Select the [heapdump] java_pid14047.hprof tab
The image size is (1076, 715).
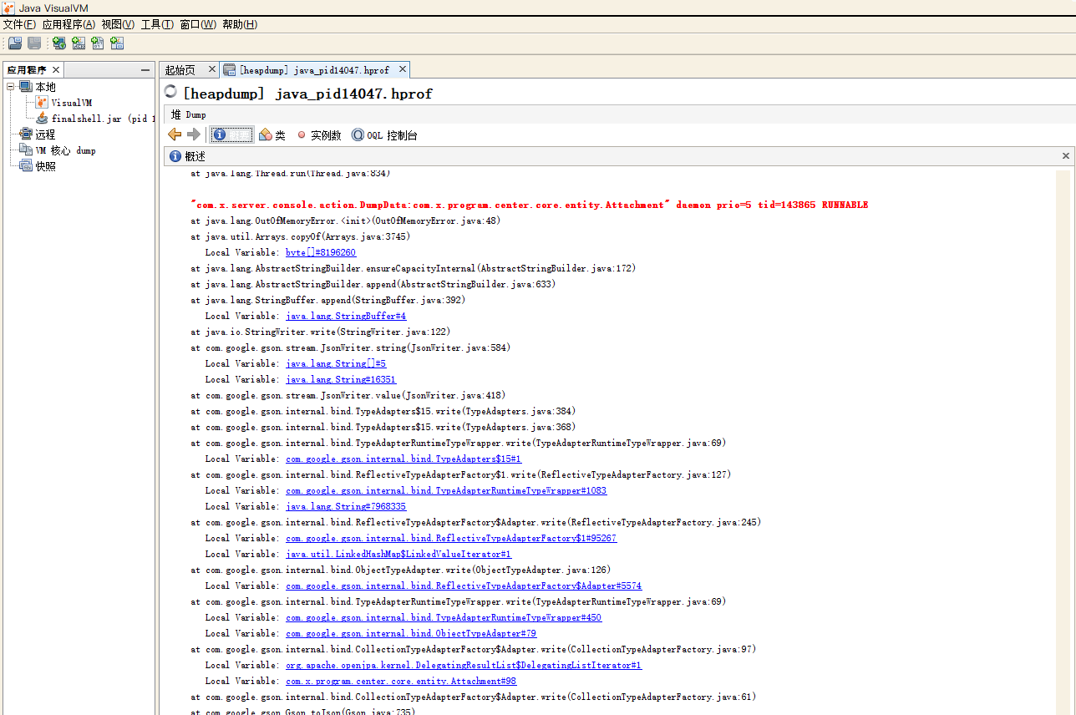pos(314,70)
